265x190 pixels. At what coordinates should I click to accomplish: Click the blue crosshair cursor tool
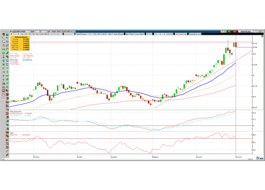(7, 41)
